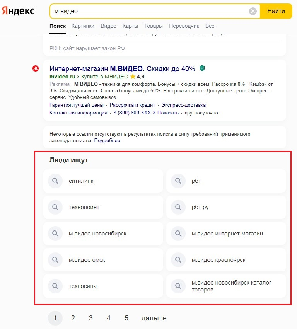Switch to the Карты tab
This screenshot has width=297, height=329.
tap(130, 26)
